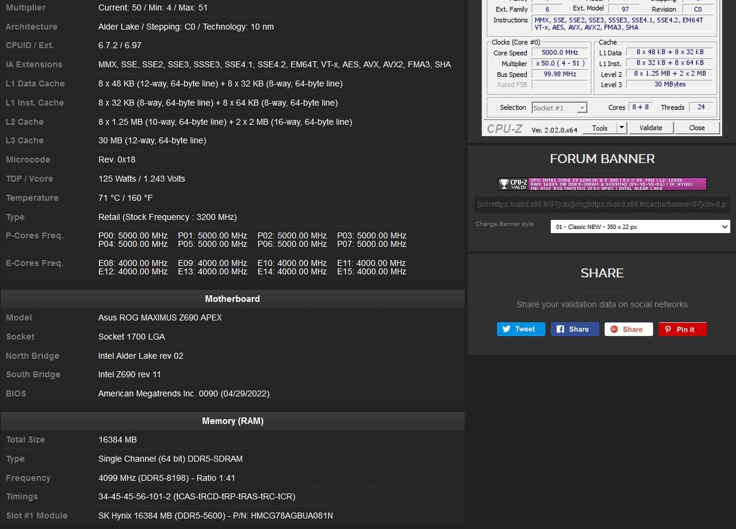Select the text 'Asus ROG MAXIMUS Z690 APEX'

160,317
